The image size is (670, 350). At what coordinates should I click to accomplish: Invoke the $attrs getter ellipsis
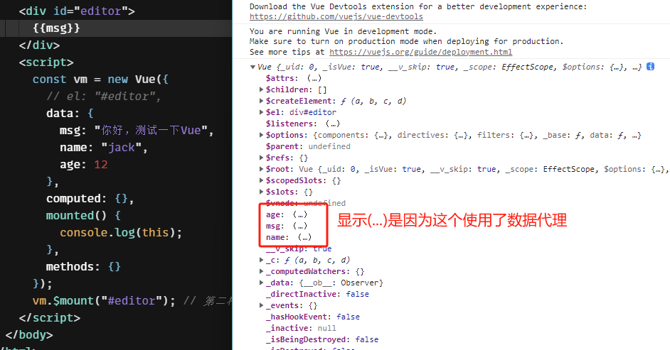pyautogui.click(x=314, y=78)
